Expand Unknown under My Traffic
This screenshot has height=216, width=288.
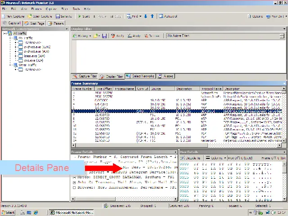pos(16,42)
